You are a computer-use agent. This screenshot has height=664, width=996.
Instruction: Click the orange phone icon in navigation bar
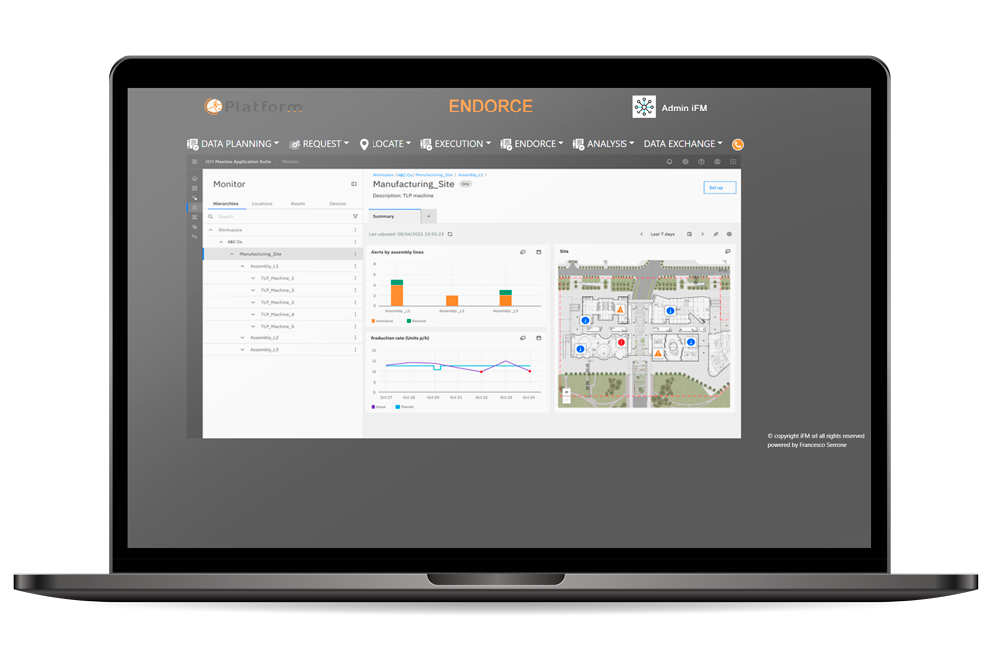point(738,145)
